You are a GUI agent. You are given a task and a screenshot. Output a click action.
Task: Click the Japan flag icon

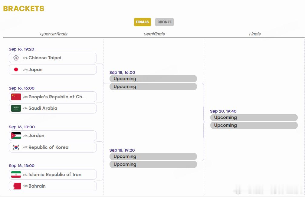[16, 69]
